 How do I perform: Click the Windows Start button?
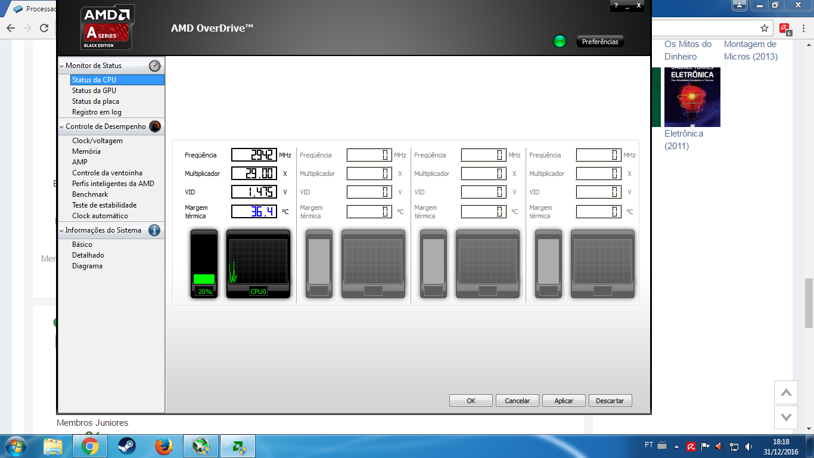coord(16,446)
